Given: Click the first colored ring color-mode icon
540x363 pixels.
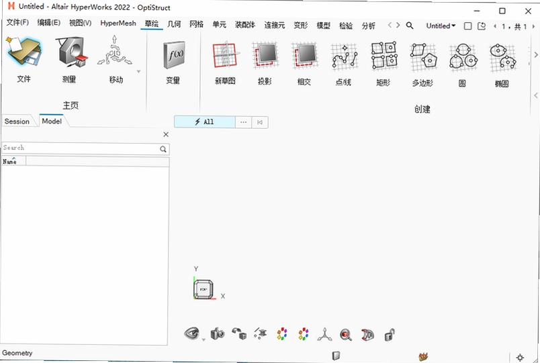Looking at the screenshot, I should pyautogui.click(x=282, y=334).
